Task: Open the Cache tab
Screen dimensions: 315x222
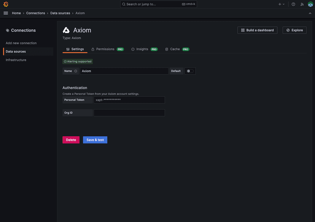Action: pos(175,49)
